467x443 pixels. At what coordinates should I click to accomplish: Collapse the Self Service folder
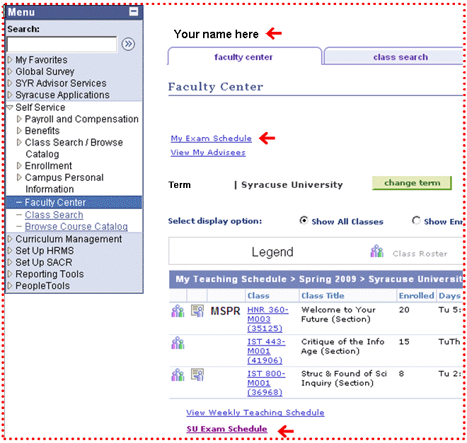[10, 107]
